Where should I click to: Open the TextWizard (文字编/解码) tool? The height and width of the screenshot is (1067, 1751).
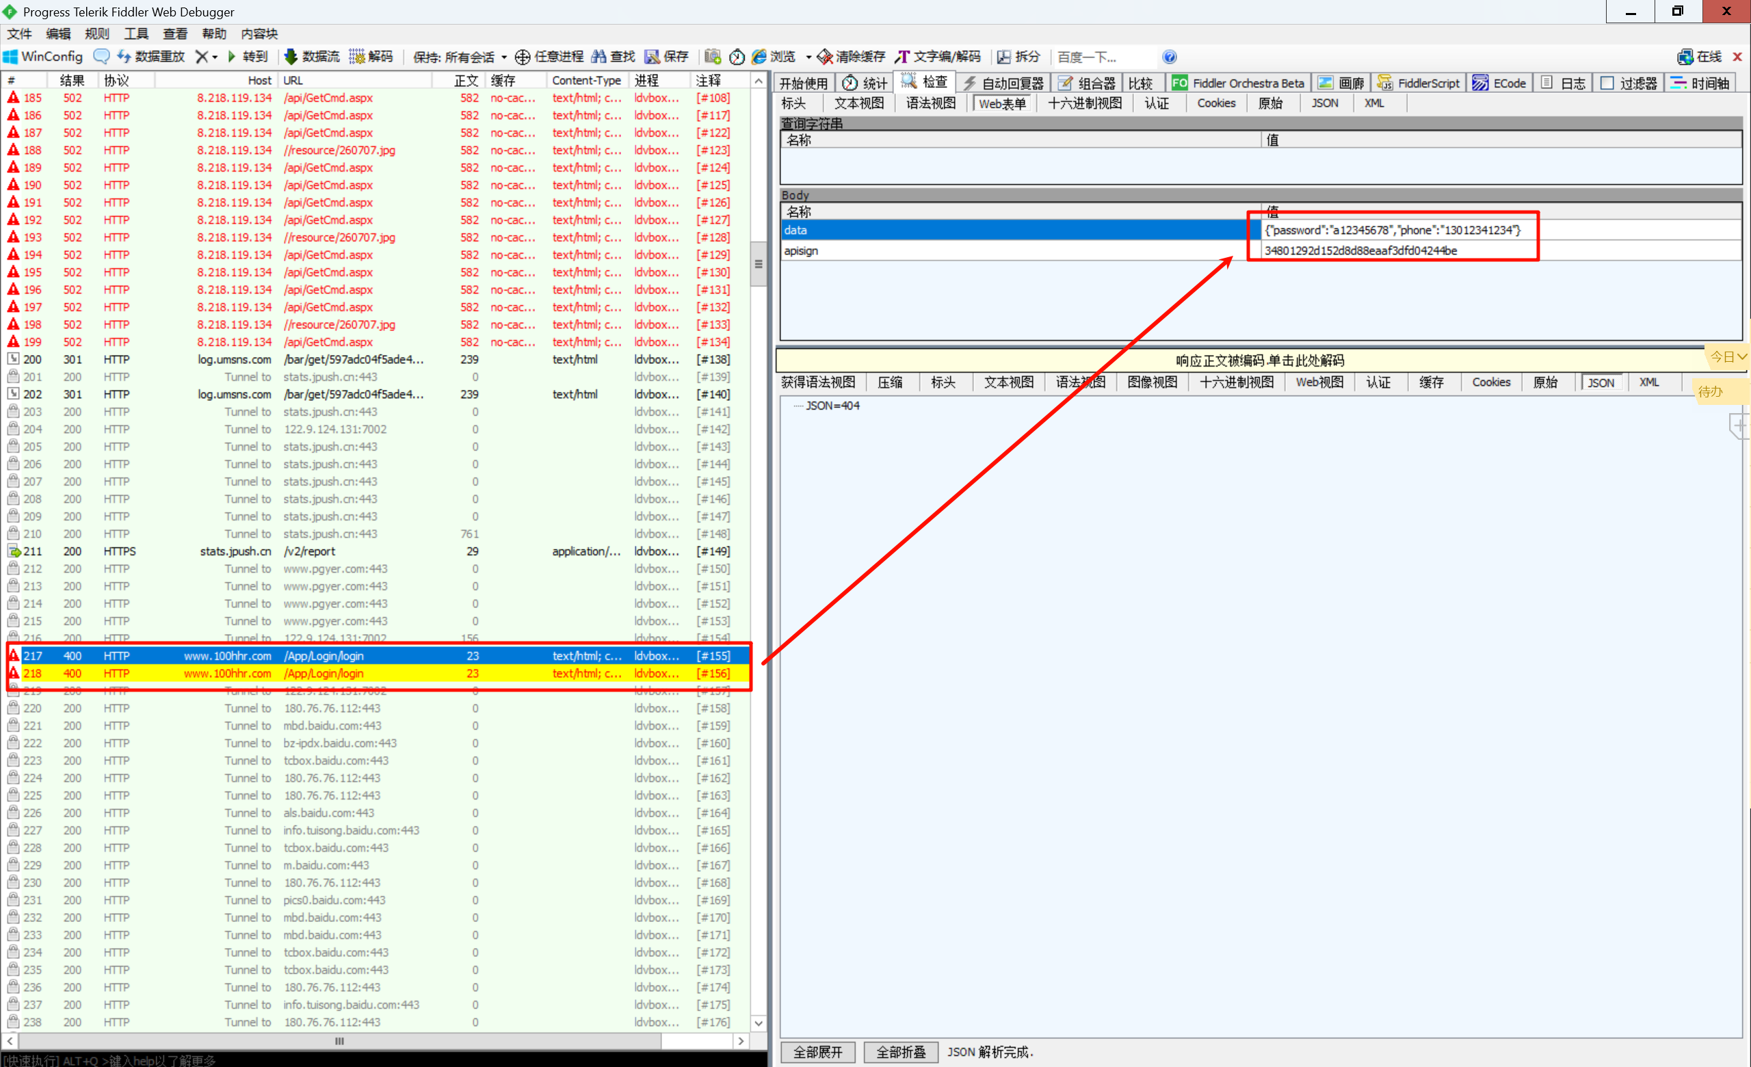pos(938,57)
